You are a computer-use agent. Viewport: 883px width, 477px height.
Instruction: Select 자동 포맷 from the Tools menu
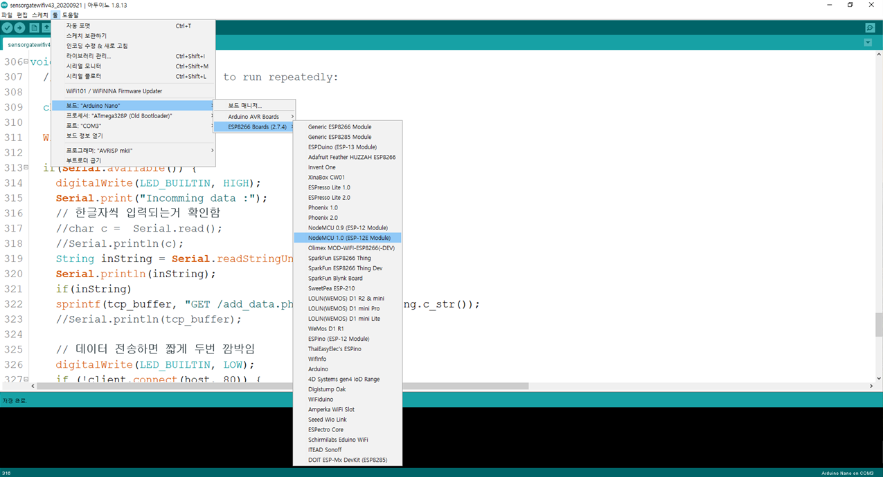pos(134,26)
